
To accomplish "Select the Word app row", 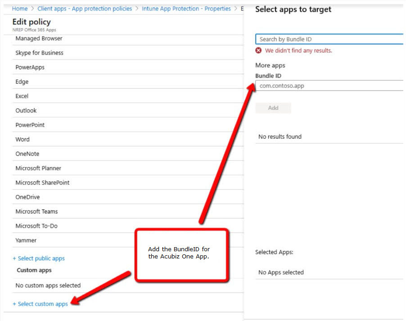I will pyautogui.click(x=128, y=140).
